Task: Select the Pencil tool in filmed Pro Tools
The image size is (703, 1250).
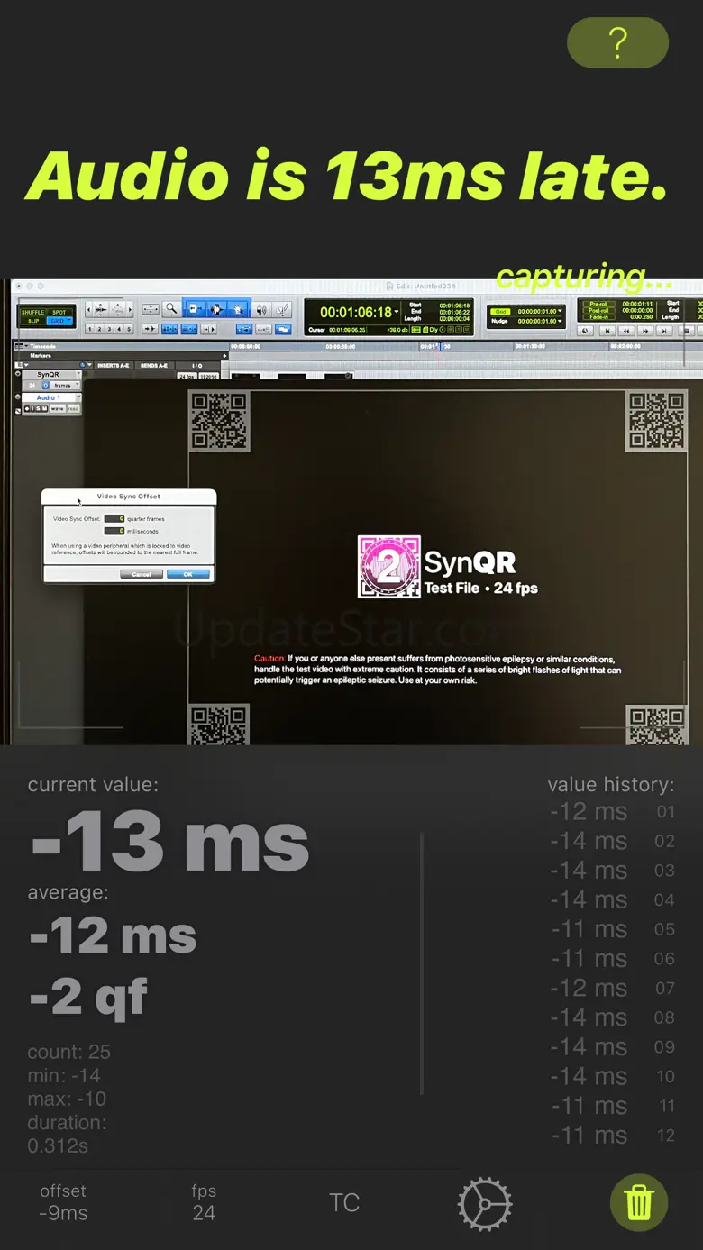Action: click(282, 309)
